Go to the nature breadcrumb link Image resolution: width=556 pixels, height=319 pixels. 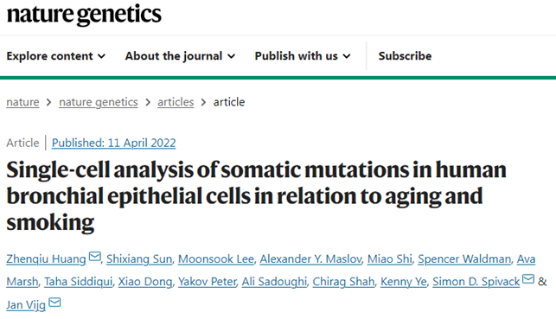click(22, 102)
